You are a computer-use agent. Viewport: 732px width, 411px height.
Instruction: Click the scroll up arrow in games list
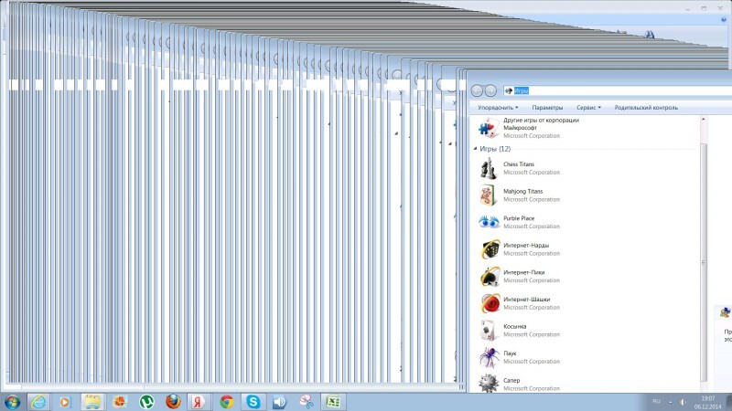click(x=704, y=120)
